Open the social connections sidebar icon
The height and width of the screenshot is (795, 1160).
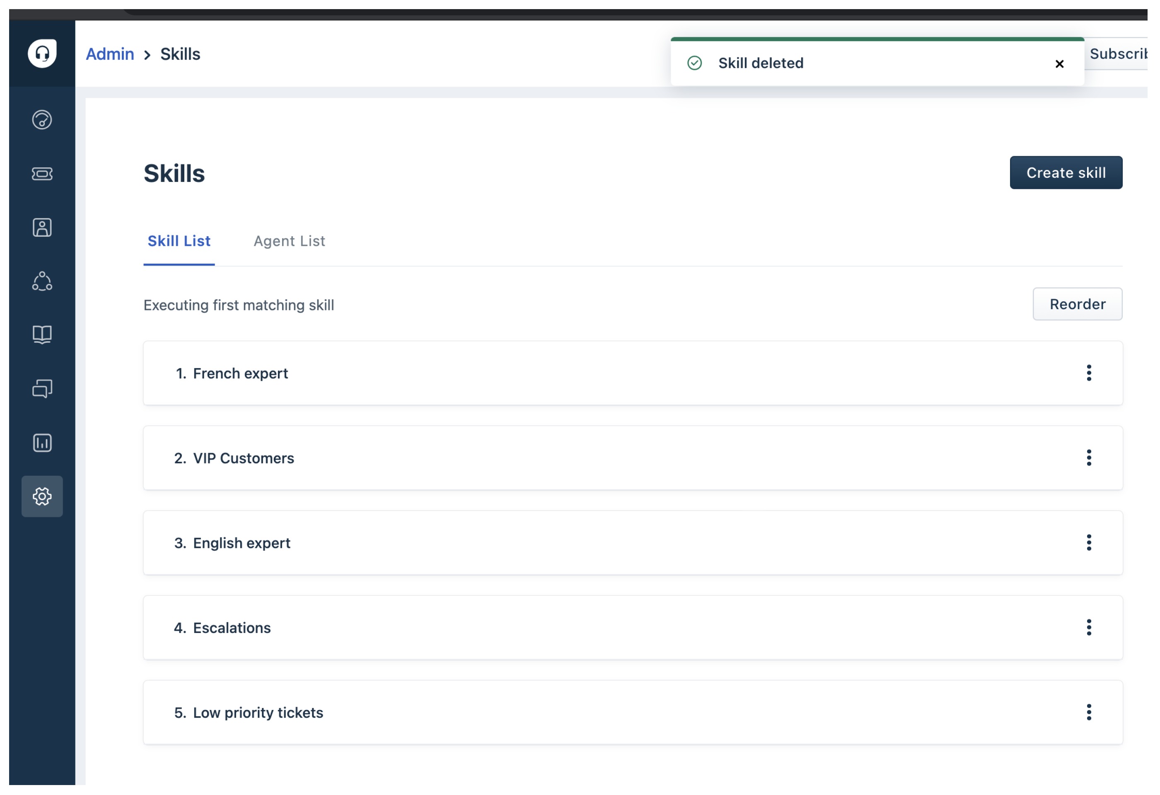click(42, 281)
